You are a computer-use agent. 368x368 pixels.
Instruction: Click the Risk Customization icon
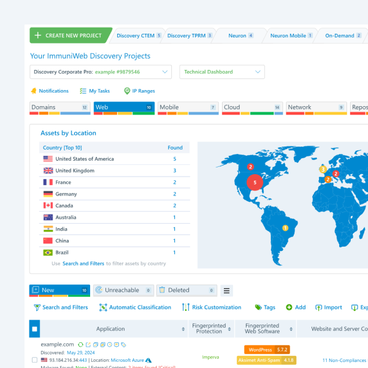click(186, 307)
